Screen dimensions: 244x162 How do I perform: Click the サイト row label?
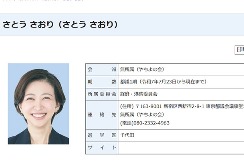pyautogui.click(x=102, y=148)
